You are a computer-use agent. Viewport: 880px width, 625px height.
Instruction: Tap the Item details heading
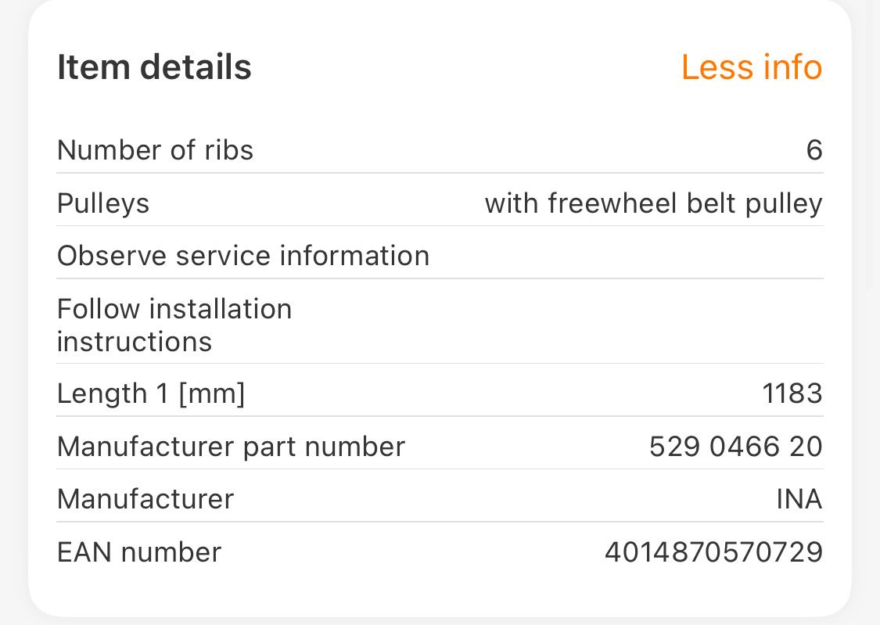154,67
